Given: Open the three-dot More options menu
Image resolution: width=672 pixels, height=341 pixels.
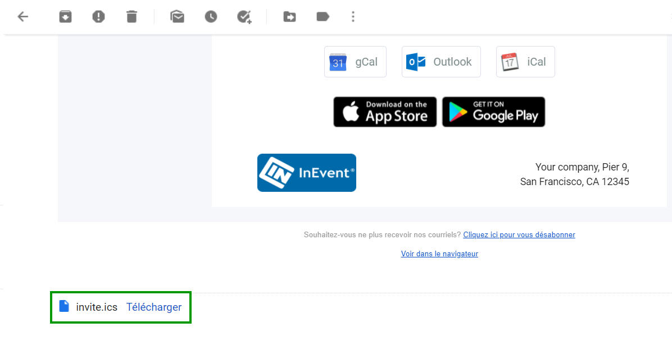Looking at the screenshot, I should point(353,17).
